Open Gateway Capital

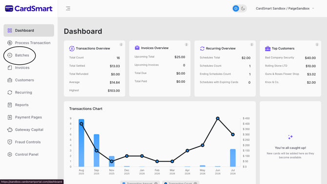coord(29,129)
